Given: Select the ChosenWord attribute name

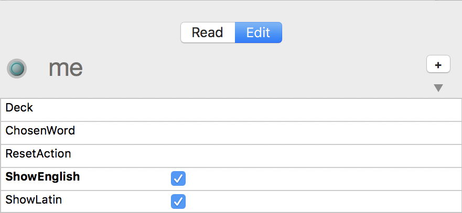Looking at the screenshot, I should [40, 131].
